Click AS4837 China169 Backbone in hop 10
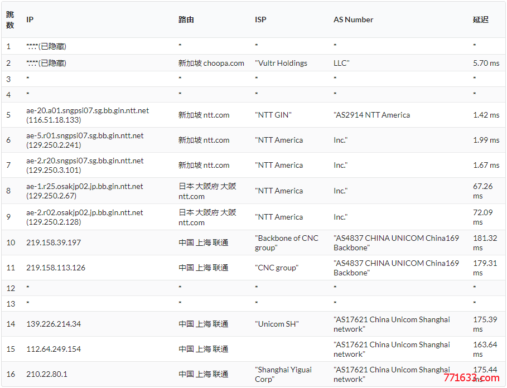Image resolution: width=507 pixels, height=388 pixels. pos(396,243)
